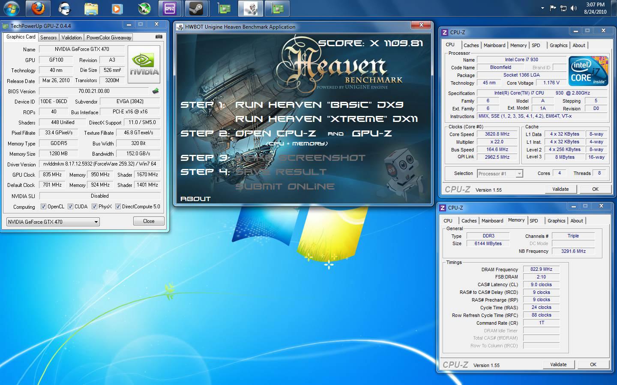Click the GPU-Z title bar icon
Viewport: 617px width, 385px height.
pos(6,26)
